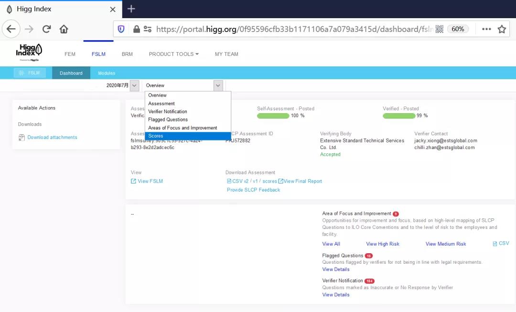Choose Flagged Questions in dropdown list
This screenshot has height=312, width=516.
point(168,119)
